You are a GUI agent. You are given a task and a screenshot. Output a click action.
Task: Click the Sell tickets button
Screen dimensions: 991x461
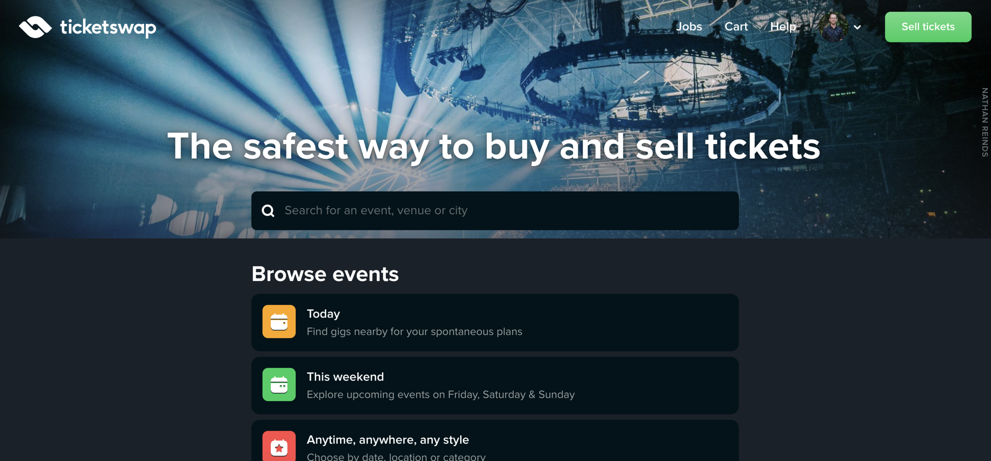tap(928, 27)
